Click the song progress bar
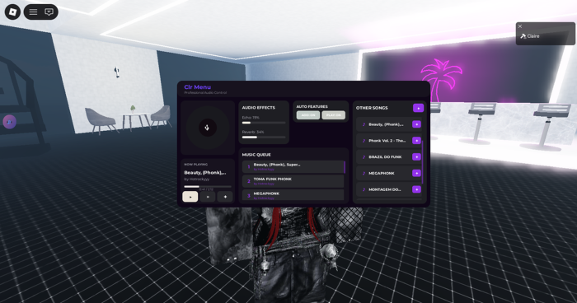Viewport: 577px width, 303px height. [208, 186]
